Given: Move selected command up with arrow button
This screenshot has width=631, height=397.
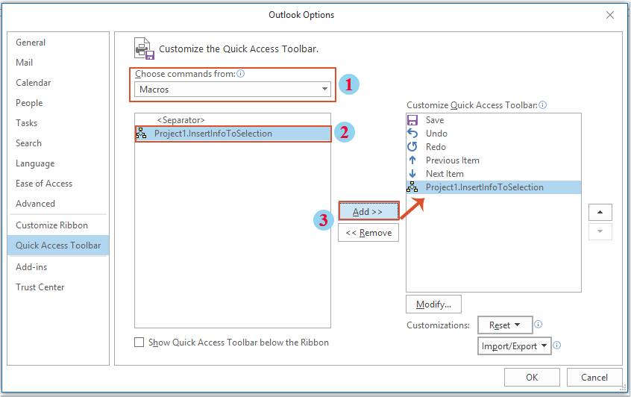Looking at the screenshot, I should [600, 212].
